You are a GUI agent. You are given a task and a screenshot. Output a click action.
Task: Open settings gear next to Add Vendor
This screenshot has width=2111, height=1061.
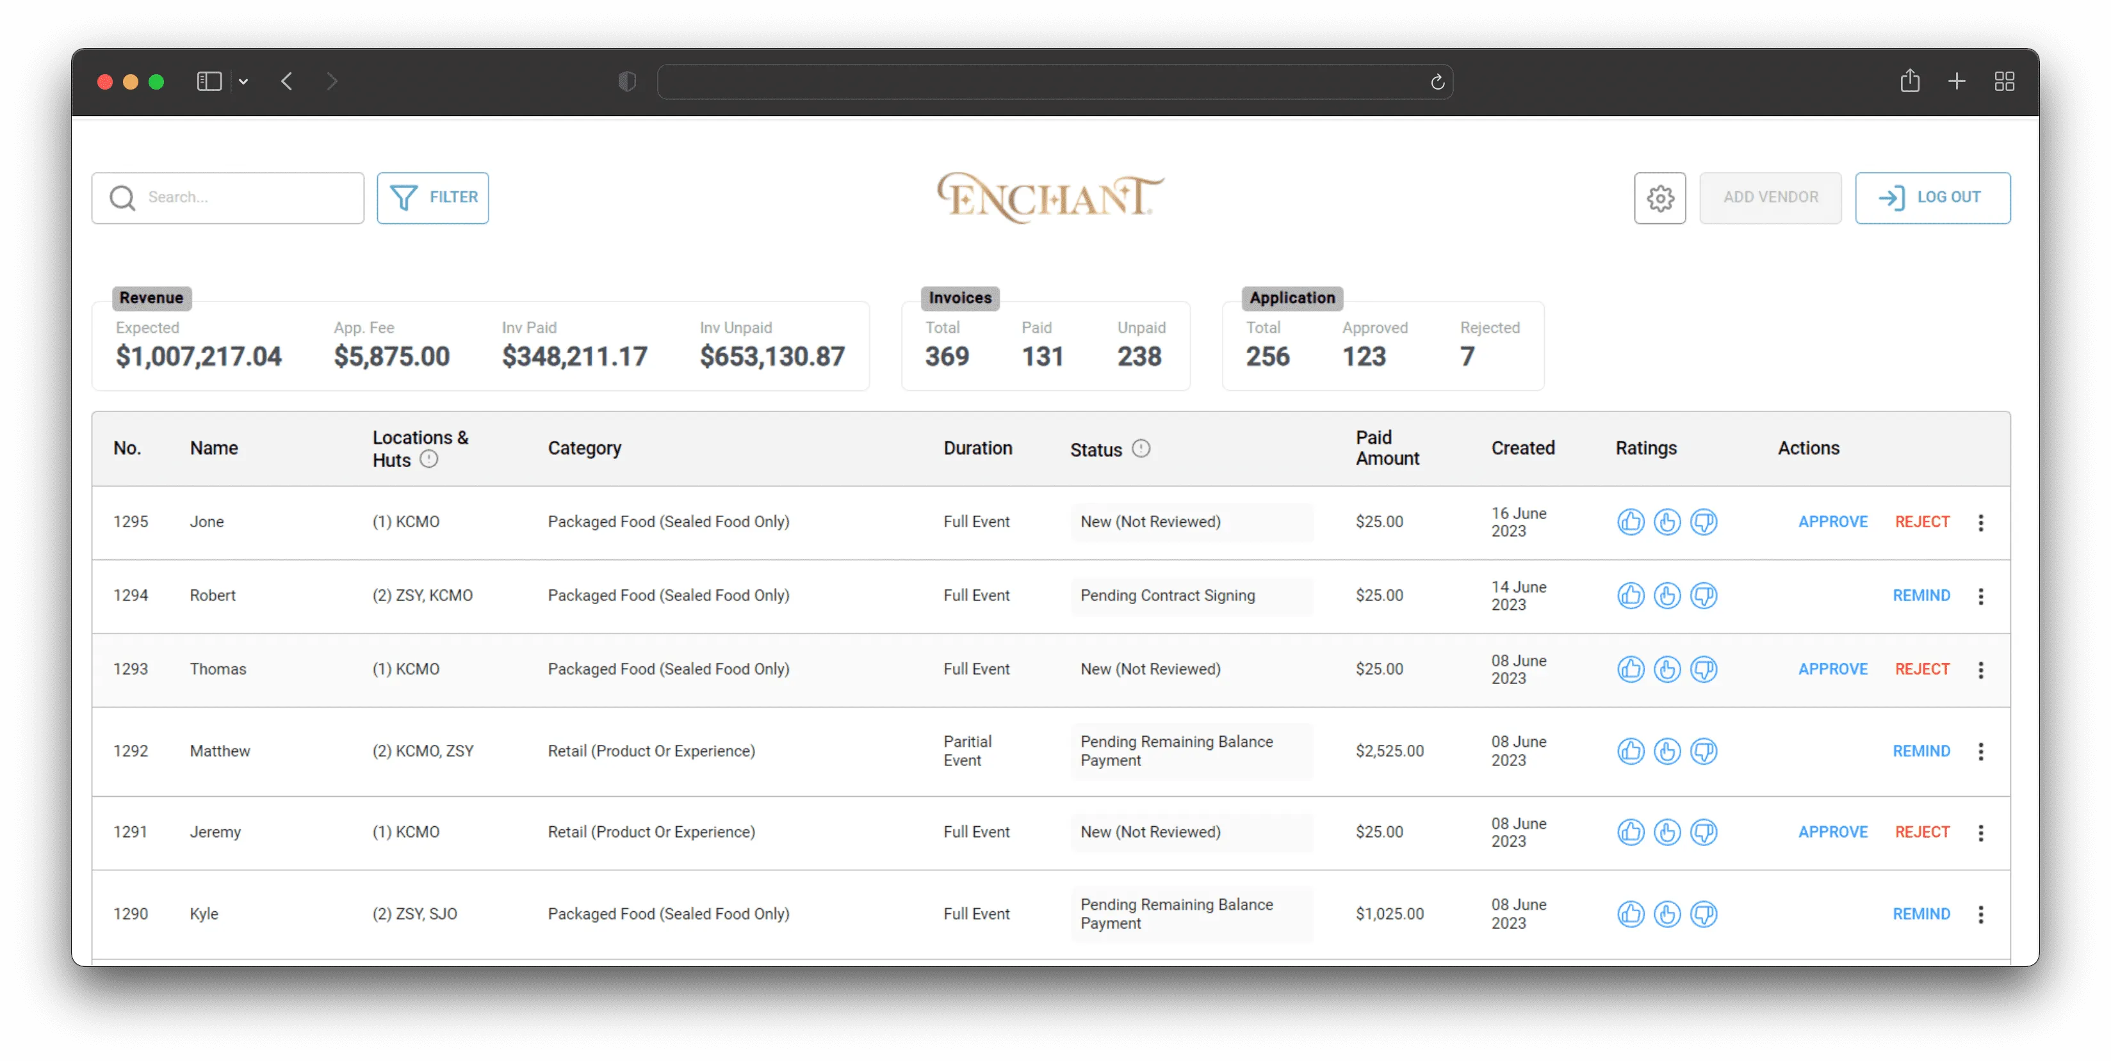(x=1659, y=197)
